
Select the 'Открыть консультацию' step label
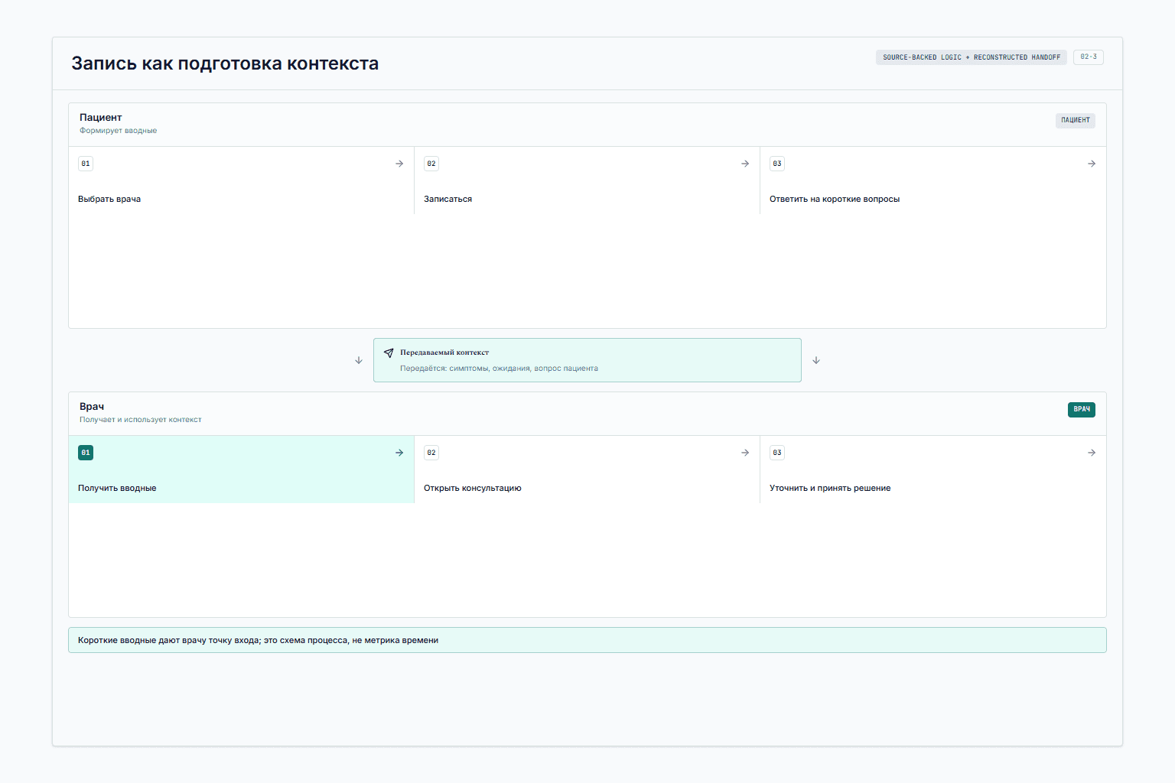tap(473, 488)
